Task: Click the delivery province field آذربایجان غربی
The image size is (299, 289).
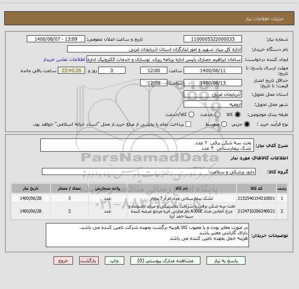Action: tap(213, 94)
